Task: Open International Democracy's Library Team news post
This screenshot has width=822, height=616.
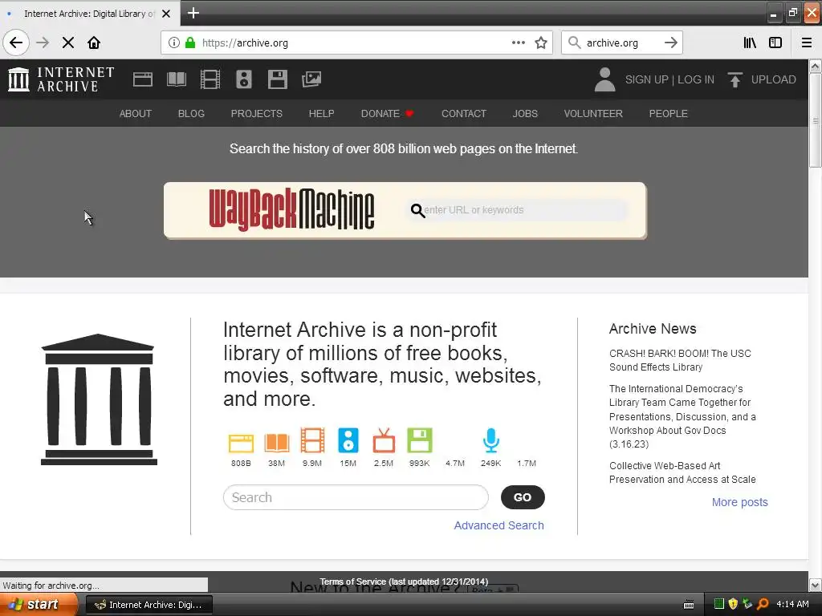Action: (x=682, y=416)
